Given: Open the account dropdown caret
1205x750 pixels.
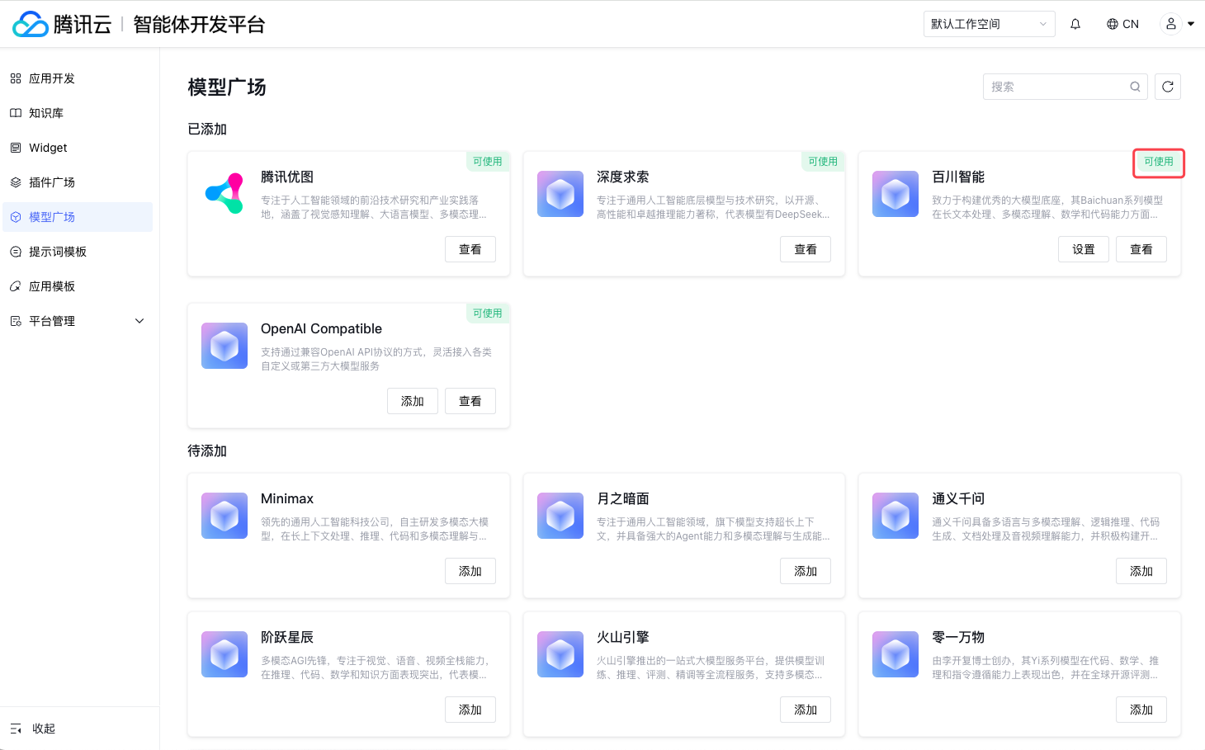Looking at the screenshot, I should point(1191,24).
